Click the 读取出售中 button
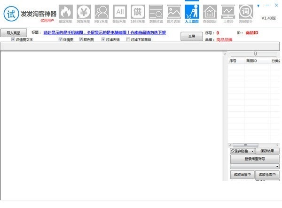The image size is (282, 208). [x=242, y=174]
